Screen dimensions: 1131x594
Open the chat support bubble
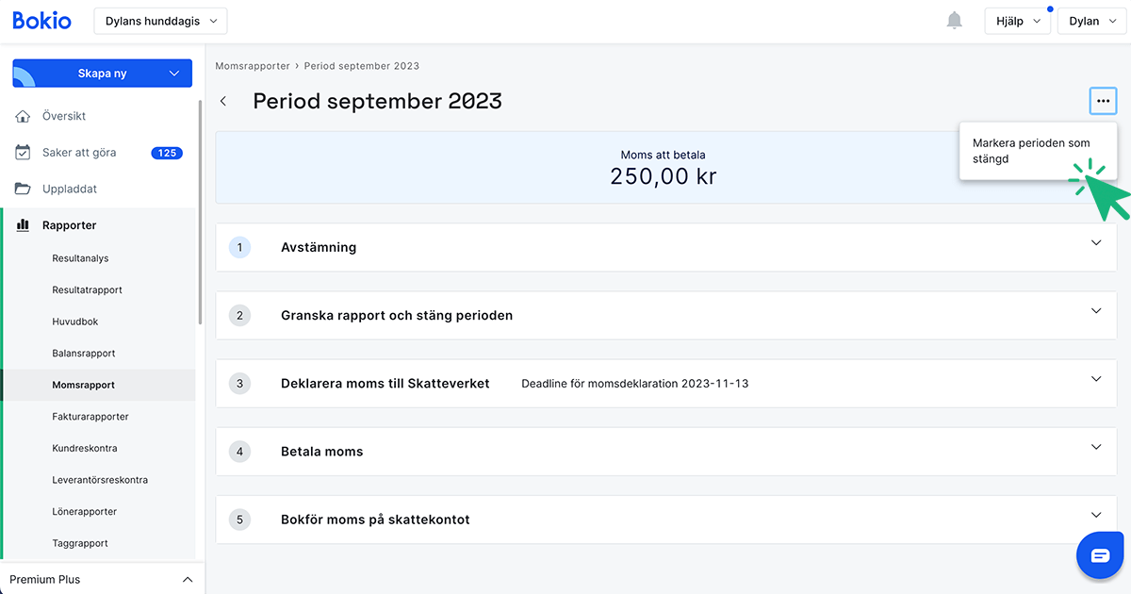[x=1100, y=554]
